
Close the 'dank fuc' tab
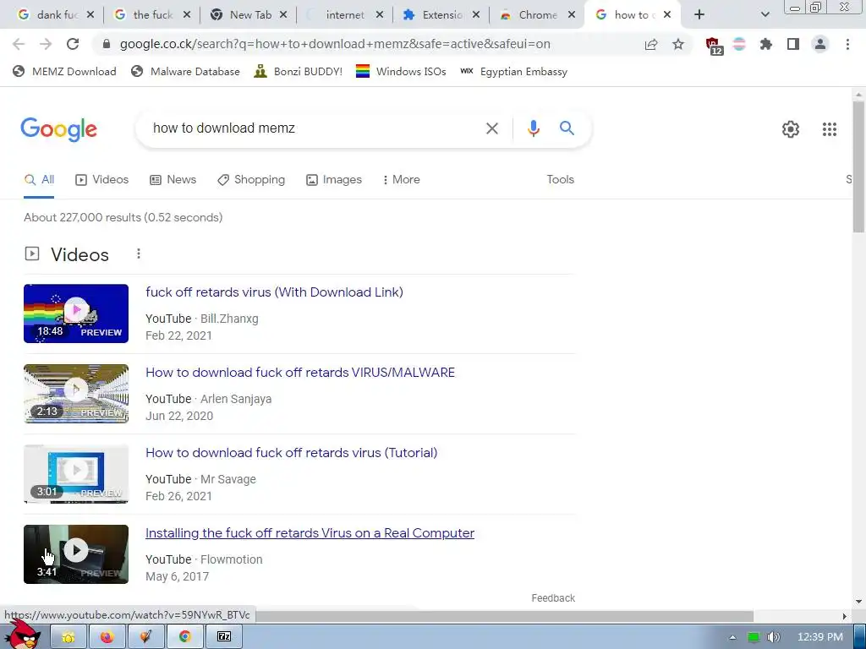tap(90, 15)
